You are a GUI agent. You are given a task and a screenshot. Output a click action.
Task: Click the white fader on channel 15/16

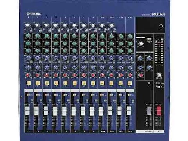[129, 111]
